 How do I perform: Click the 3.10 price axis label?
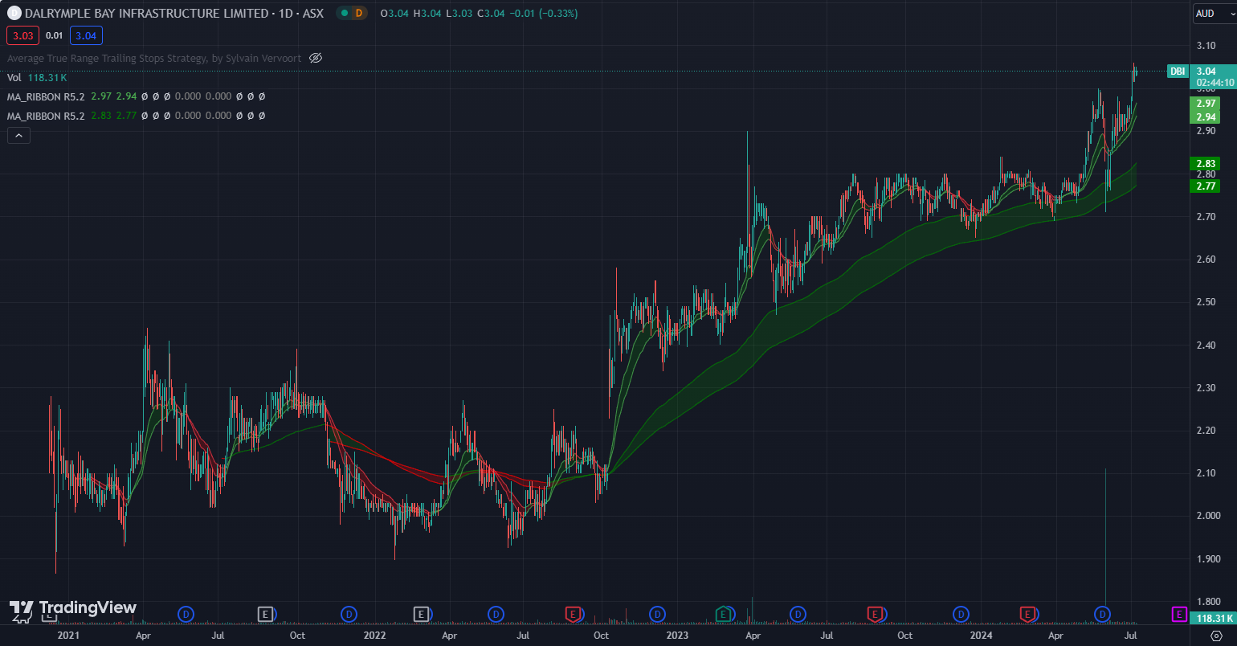click(1206, 46)
